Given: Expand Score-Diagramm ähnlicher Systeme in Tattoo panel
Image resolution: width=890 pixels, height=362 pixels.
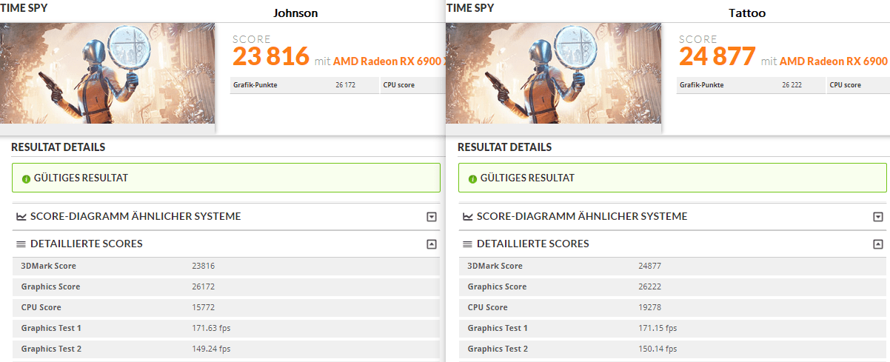Looking at the screenshot, I should [x=878, y=217].
